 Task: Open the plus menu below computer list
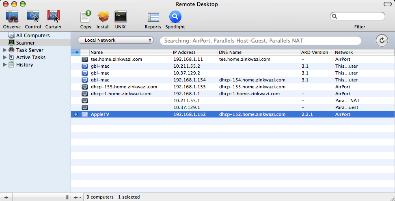[78, 197]
